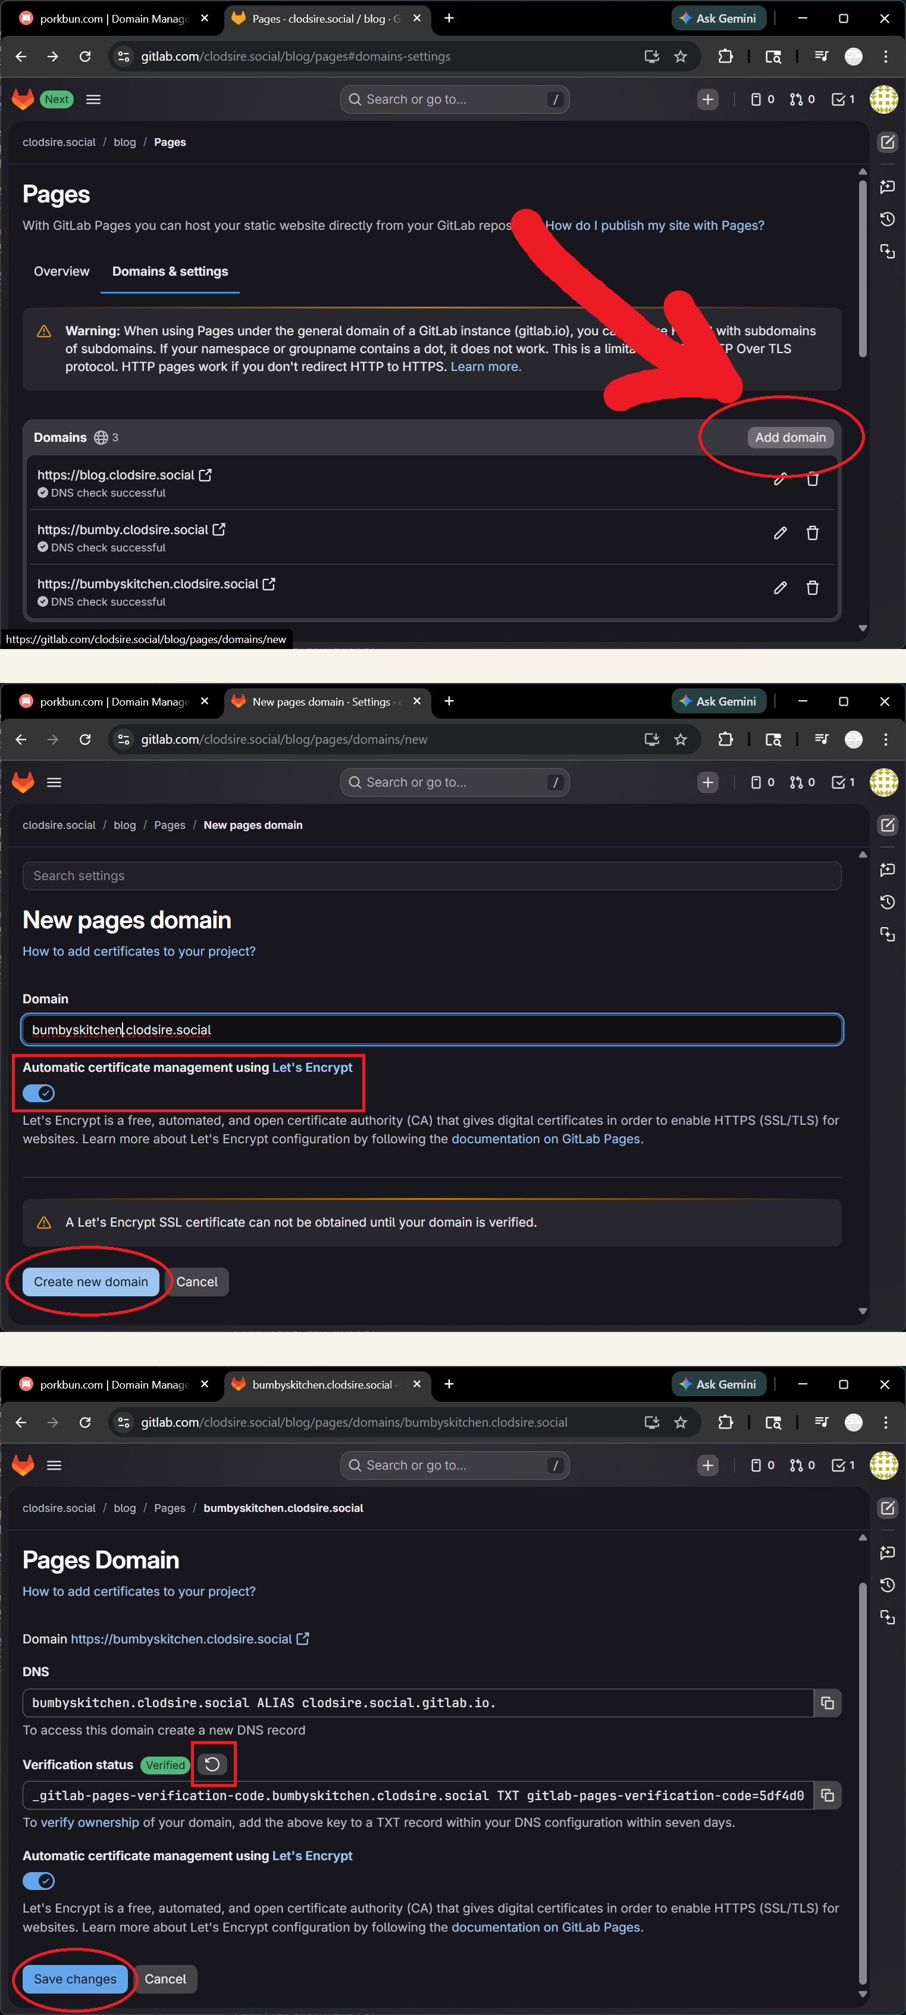The height and width of the screenshot is (2015, 906).
Task: Click Ask Gemini in the Pages window
Action: point(719,19)
